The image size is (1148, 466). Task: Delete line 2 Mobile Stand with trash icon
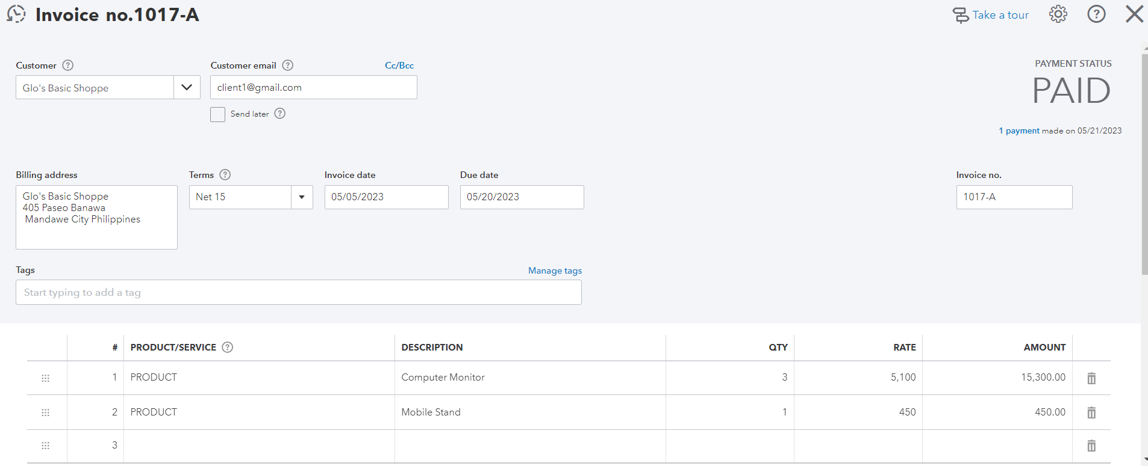pos(1091,412)
